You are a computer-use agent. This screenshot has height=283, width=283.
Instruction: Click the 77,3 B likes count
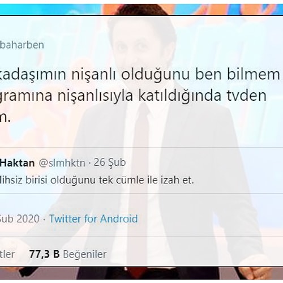[44, 254]
